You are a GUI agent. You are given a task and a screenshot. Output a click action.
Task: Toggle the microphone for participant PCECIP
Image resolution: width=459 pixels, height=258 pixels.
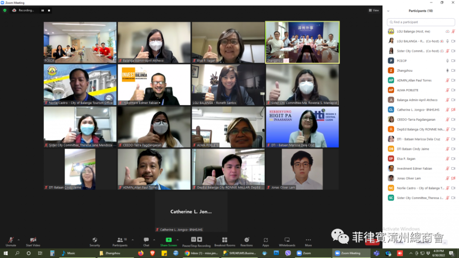[447, 61]
